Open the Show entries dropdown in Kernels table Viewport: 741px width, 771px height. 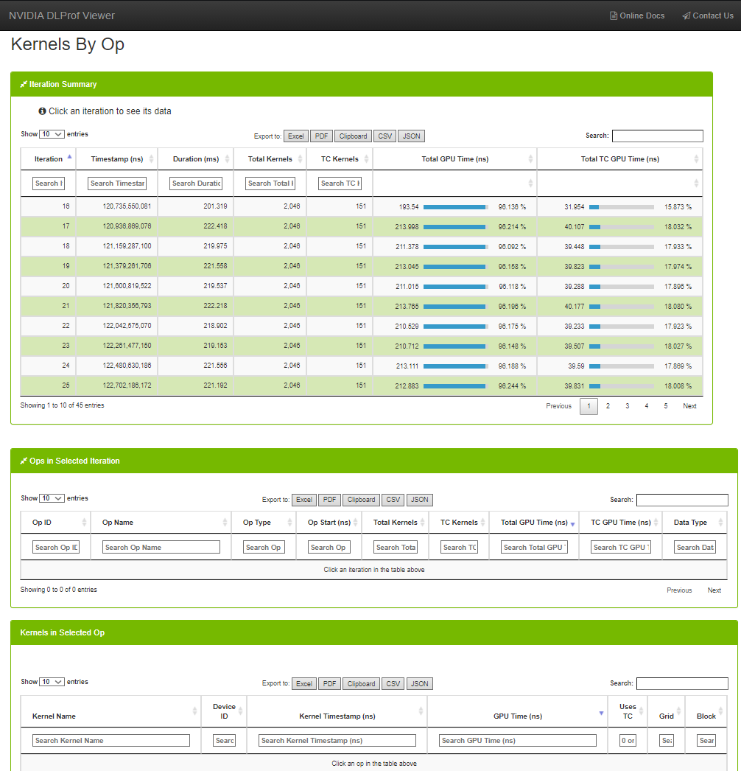click(x=52, y=682)
